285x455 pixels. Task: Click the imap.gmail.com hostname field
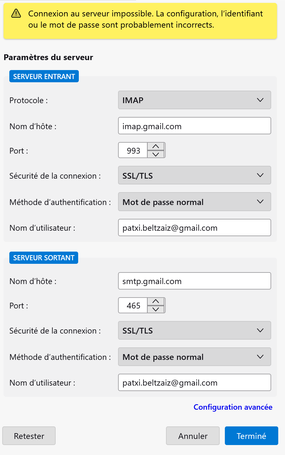pyautogui.click(x=194, y=126)
